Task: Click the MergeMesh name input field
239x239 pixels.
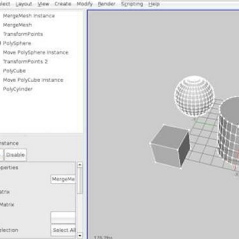Action: 63,179
